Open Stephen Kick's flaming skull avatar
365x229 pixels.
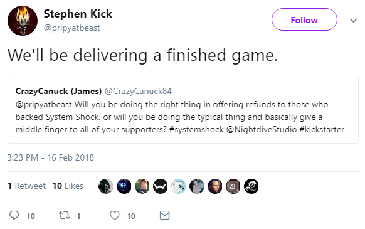23,21
